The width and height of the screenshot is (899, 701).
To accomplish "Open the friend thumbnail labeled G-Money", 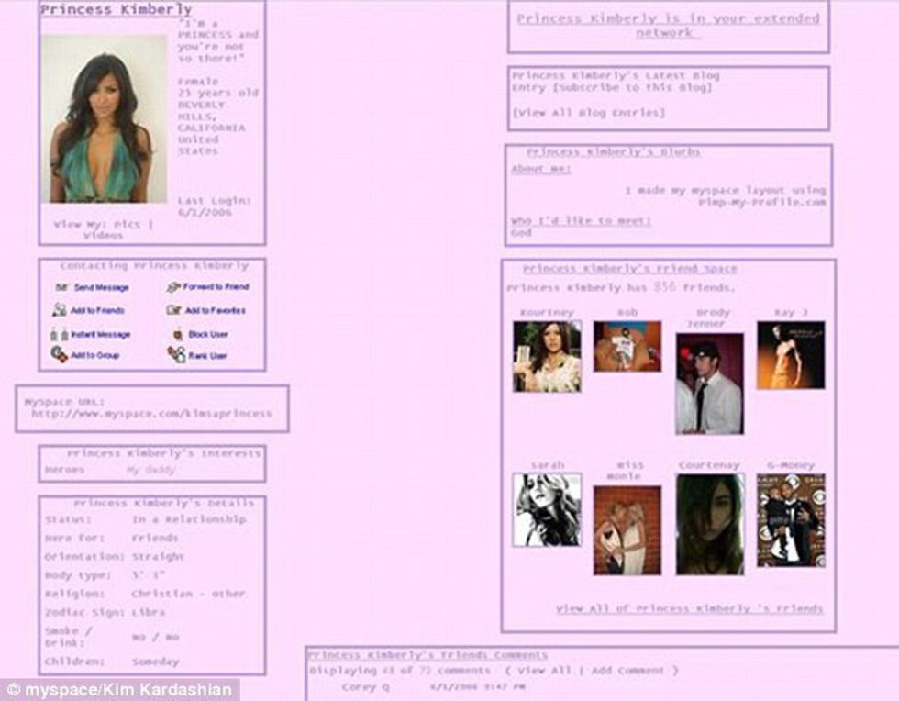I will pyautogui.click(x=790, y=519).
